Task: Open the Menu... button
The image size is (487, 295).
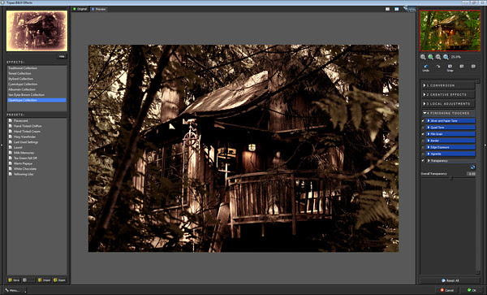Action: point(15,290)
